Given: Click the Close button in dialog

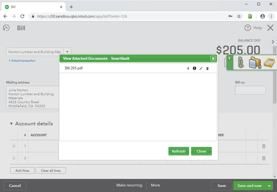Looking at the screenshot, I should pyautogui.click(x=201, y=151).
